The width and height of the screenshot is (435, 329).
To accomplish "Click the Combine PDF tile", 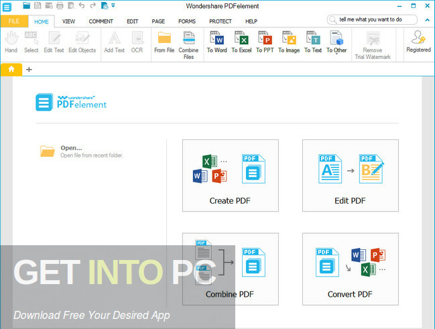I will click(x=231, y=269).
